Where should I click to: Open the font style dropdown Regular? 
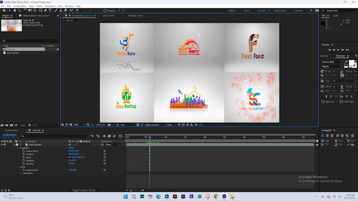click(x=332, y=66)
